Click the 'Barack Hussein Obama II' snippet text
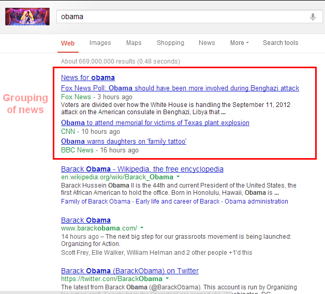 [x=179, y=189]
